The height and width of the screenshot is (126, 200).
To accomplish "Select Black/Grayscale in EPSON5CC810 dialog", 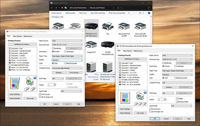I will click(x=65, y=63).
